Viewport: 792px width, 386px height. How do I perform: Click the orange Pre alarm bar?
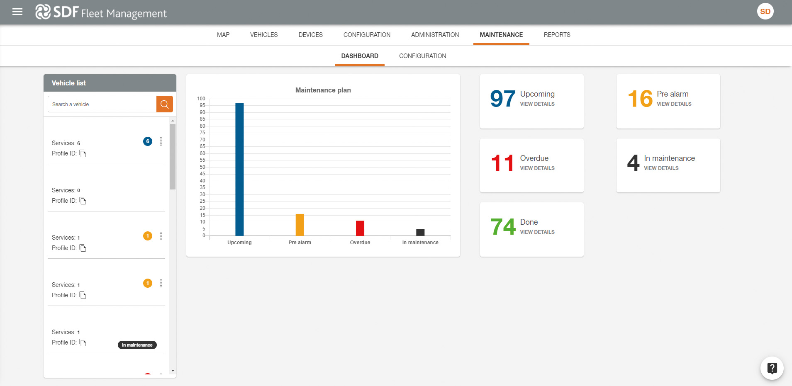coord(300,225)
